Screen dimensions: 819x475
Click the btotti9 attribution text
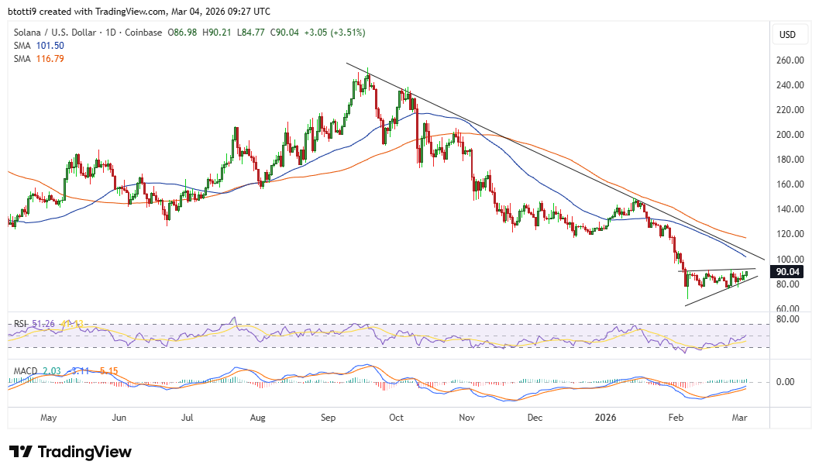[21, 11]
